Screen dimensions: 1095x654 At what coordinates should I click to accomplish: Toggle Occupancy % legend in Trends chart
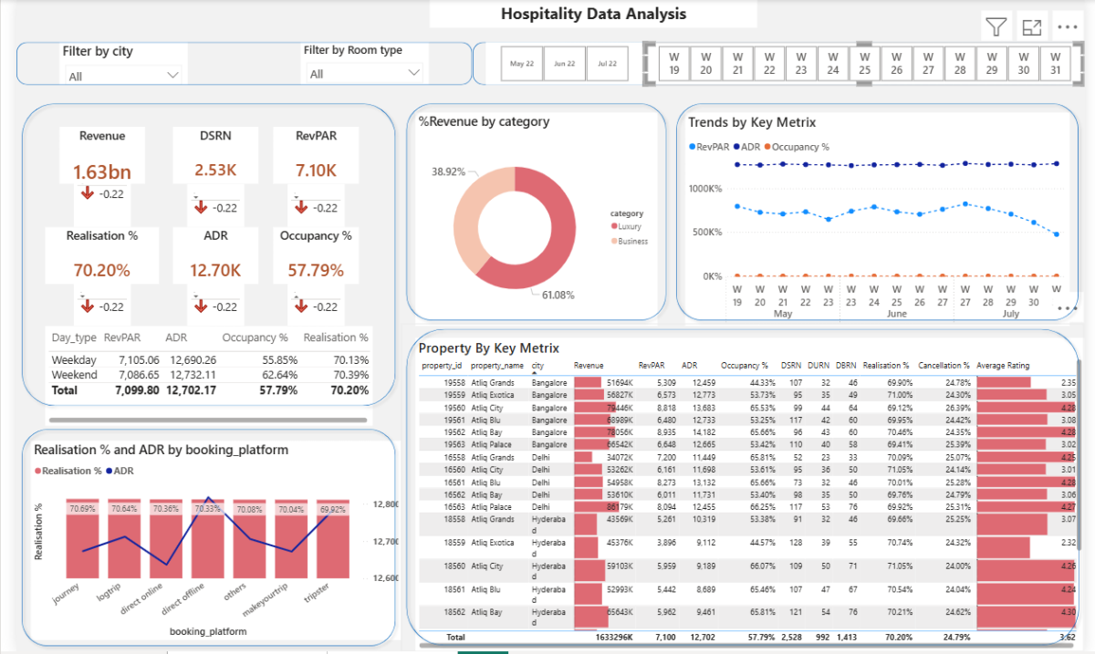(x=795, y=146)
